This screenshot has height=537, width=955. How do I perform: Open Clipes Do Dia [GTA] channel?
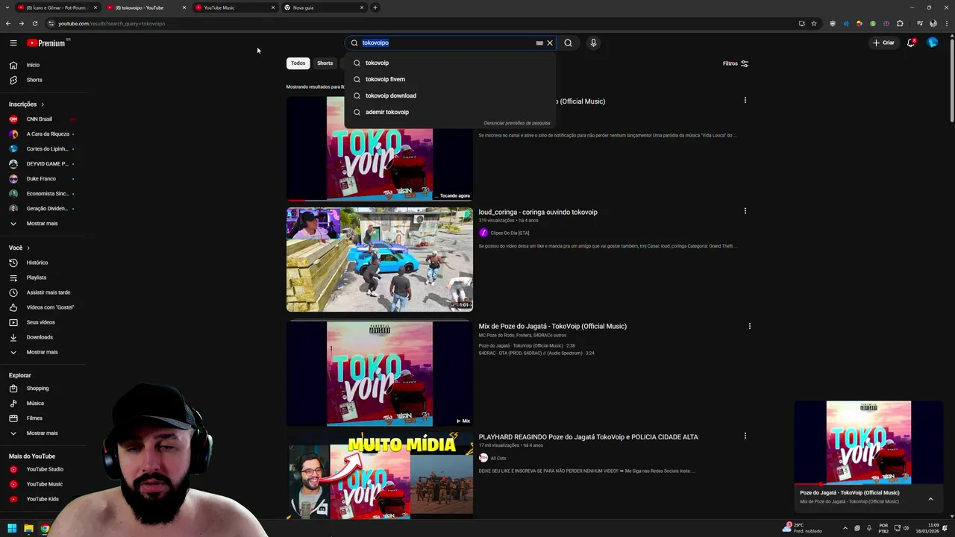point(510,233)
